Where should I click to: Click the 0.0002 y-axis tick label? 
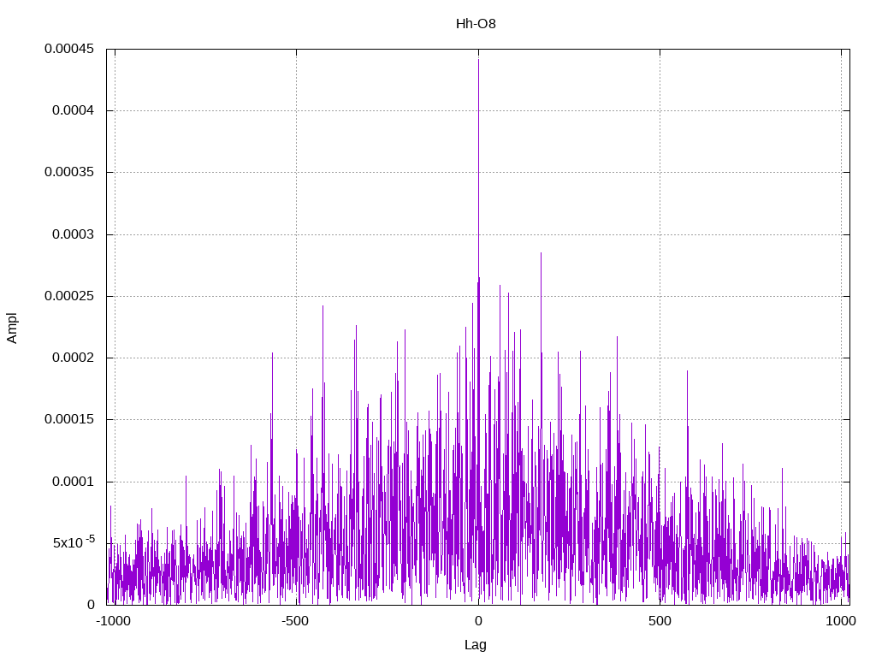coord(74,358)
